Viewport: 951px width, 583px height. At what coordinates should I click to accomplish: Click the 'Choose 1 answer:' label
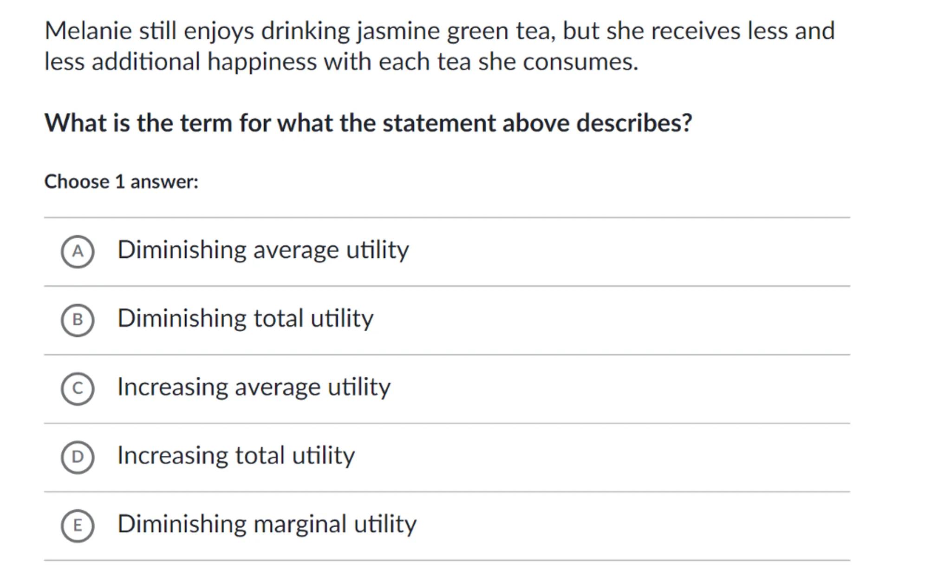tap(121, 182)
